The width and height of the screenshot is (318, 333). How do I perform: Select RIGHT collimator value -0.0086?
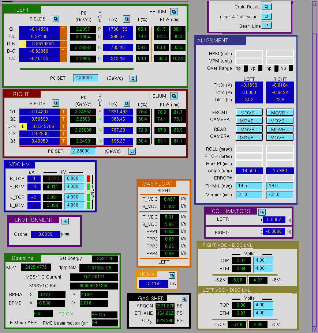click(274, 231)
